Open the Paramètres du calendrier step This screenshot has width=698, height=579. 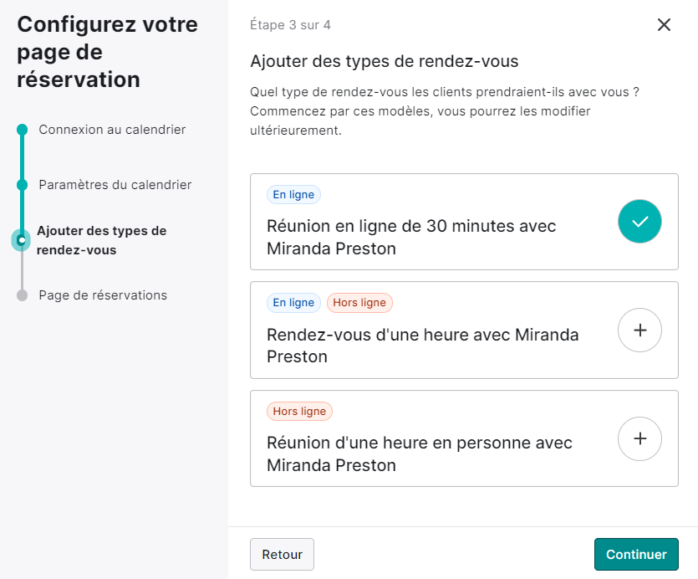[x=115, y=185]
